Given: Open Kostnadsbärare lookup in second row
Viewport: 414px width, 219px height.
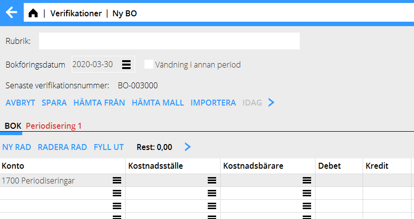Looking at the screenshot, I should pos(307,193).
